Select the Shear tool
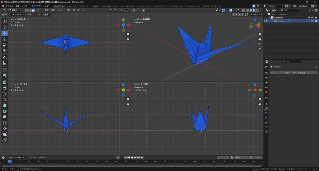The height and width of the screenshot is (171, 319). pos(4,134)
